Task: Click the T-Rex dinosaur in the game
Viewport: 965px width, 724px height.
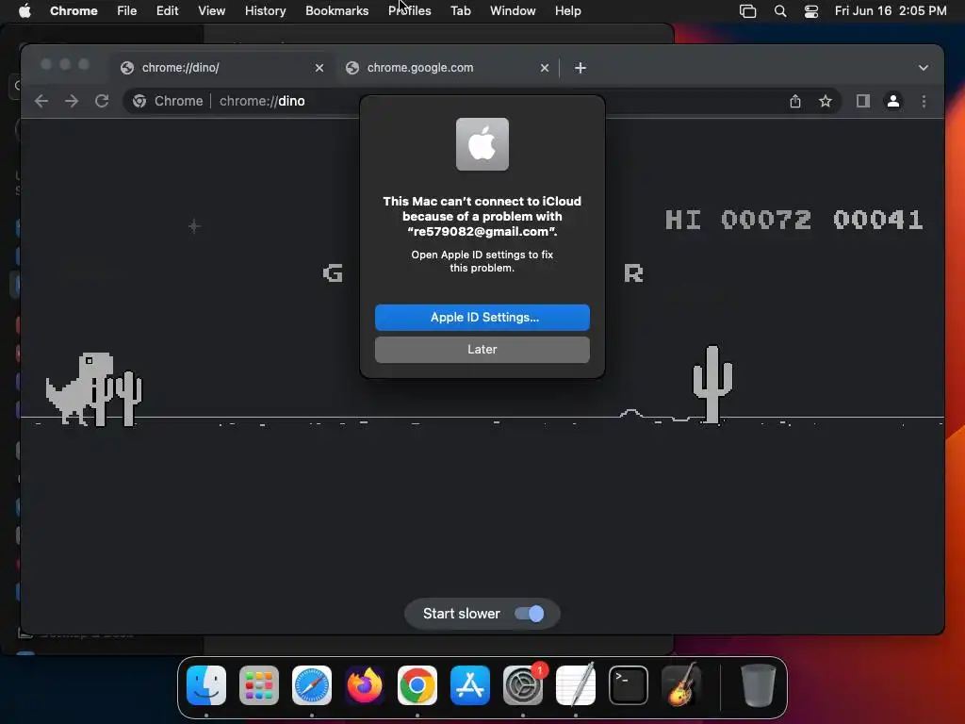Action: pos(78,389)
